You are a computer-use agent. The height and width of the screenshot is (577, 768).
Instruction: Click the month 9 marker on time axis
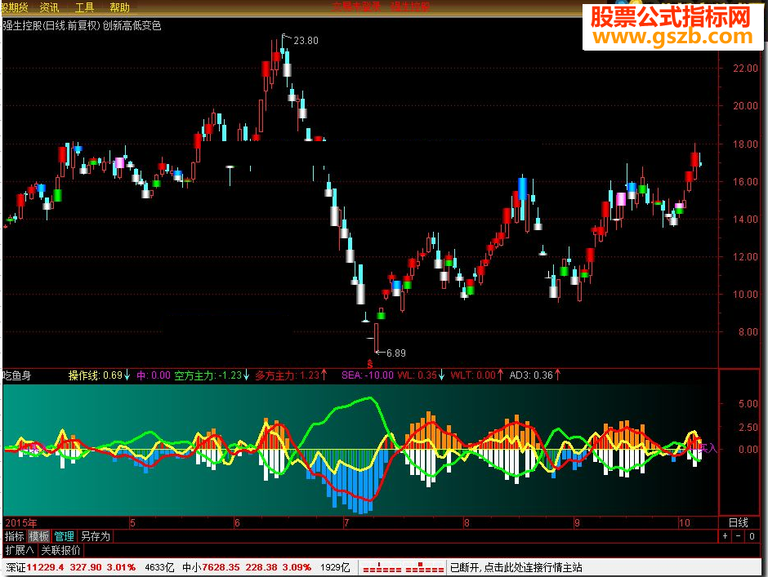pyautogui.click(x=577, y=522)
